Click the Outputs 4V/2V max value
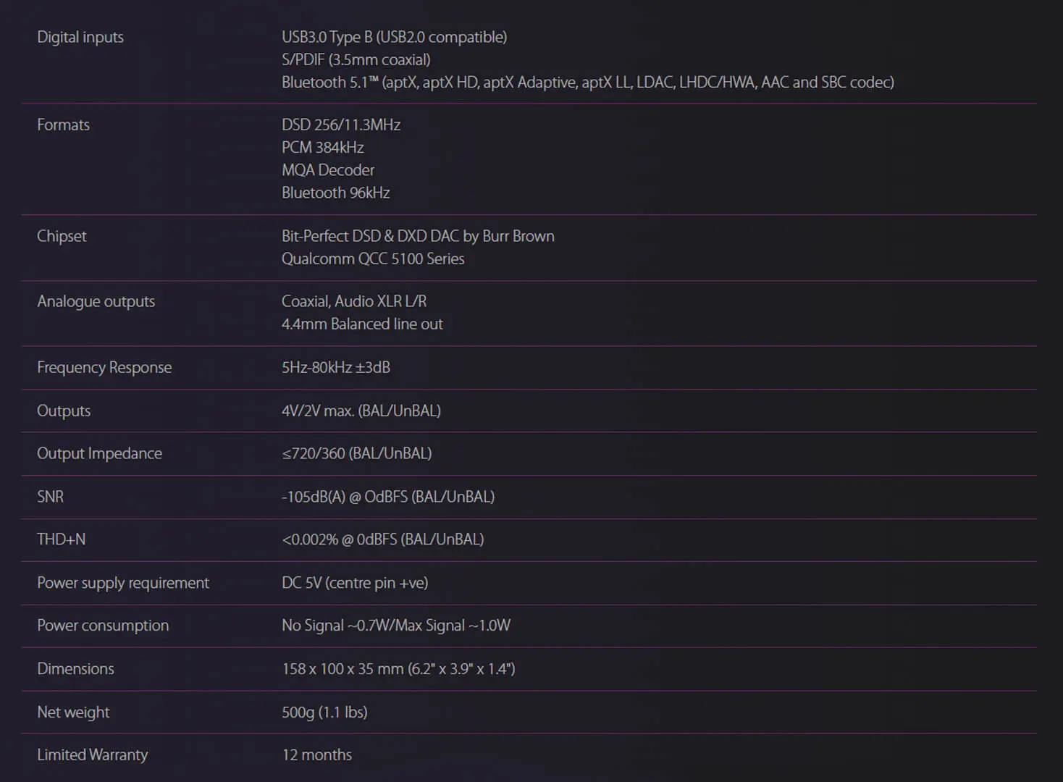The width and height of the screenshot is (1063, 782). tap(361, 411)
